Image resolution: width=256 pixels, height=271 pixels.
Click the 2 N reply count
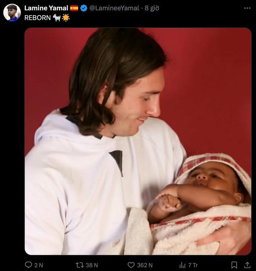point(39,265)
